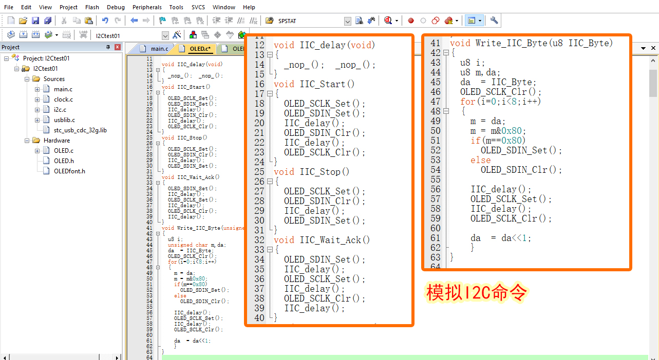The height and width of the screenshot is (360, 659).
Task: Toggle enable/disable breakpoint using the hollow circle icon
Action: click(423, 21)
